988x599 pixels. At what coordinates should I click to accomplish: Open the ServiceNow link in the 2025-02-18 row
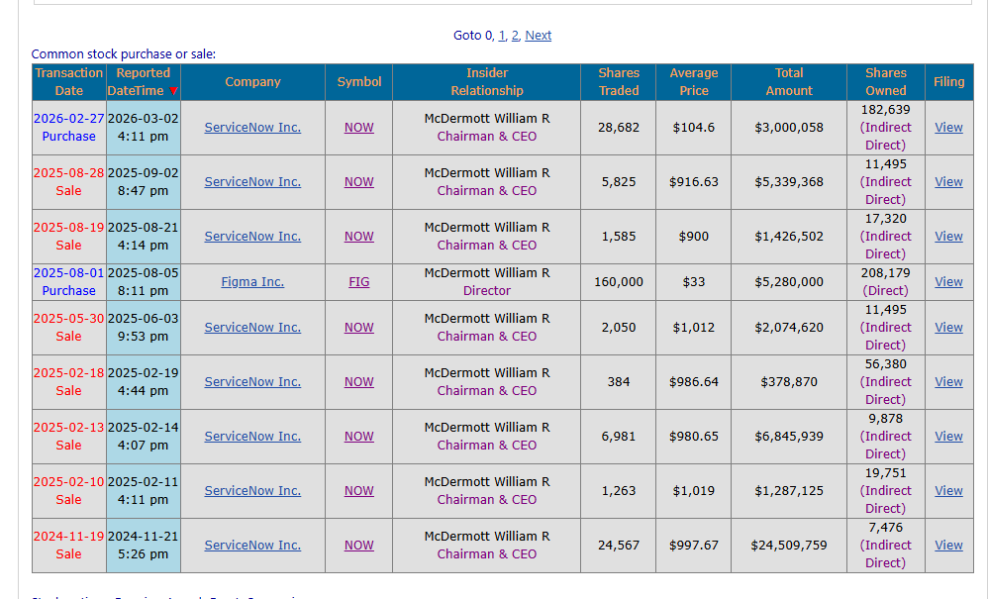tap(251, 381)
